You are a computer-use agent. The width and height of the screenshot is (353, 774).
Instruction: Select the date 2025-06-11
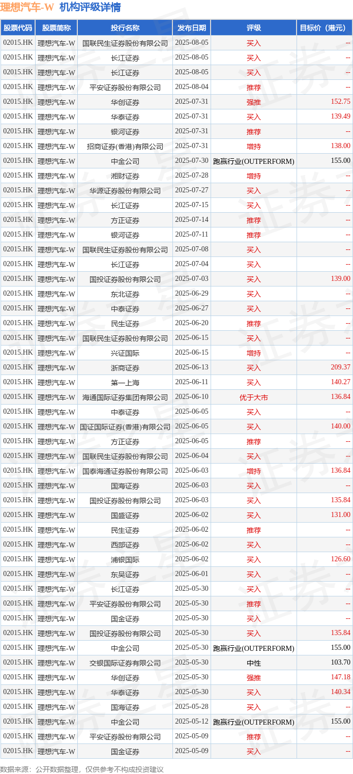[x=192, y=382]
